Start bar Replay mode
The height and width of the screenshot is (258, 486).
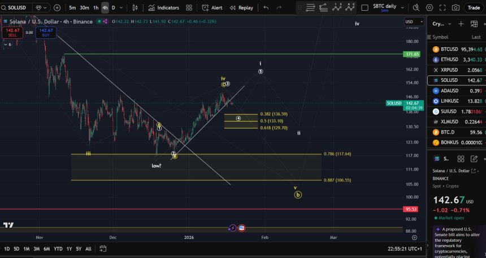(x=241, y=8)
